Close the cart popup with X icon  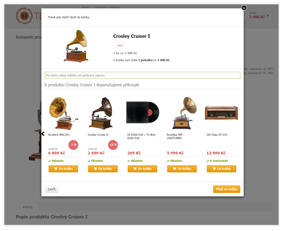244,8
